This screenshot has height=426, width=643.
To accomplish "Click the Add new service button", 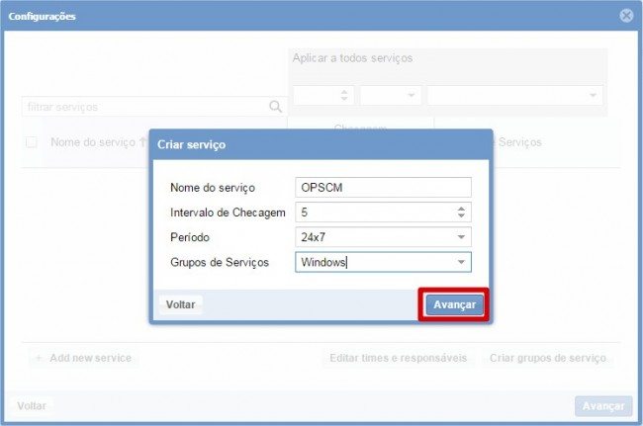I will pos(82,358).
